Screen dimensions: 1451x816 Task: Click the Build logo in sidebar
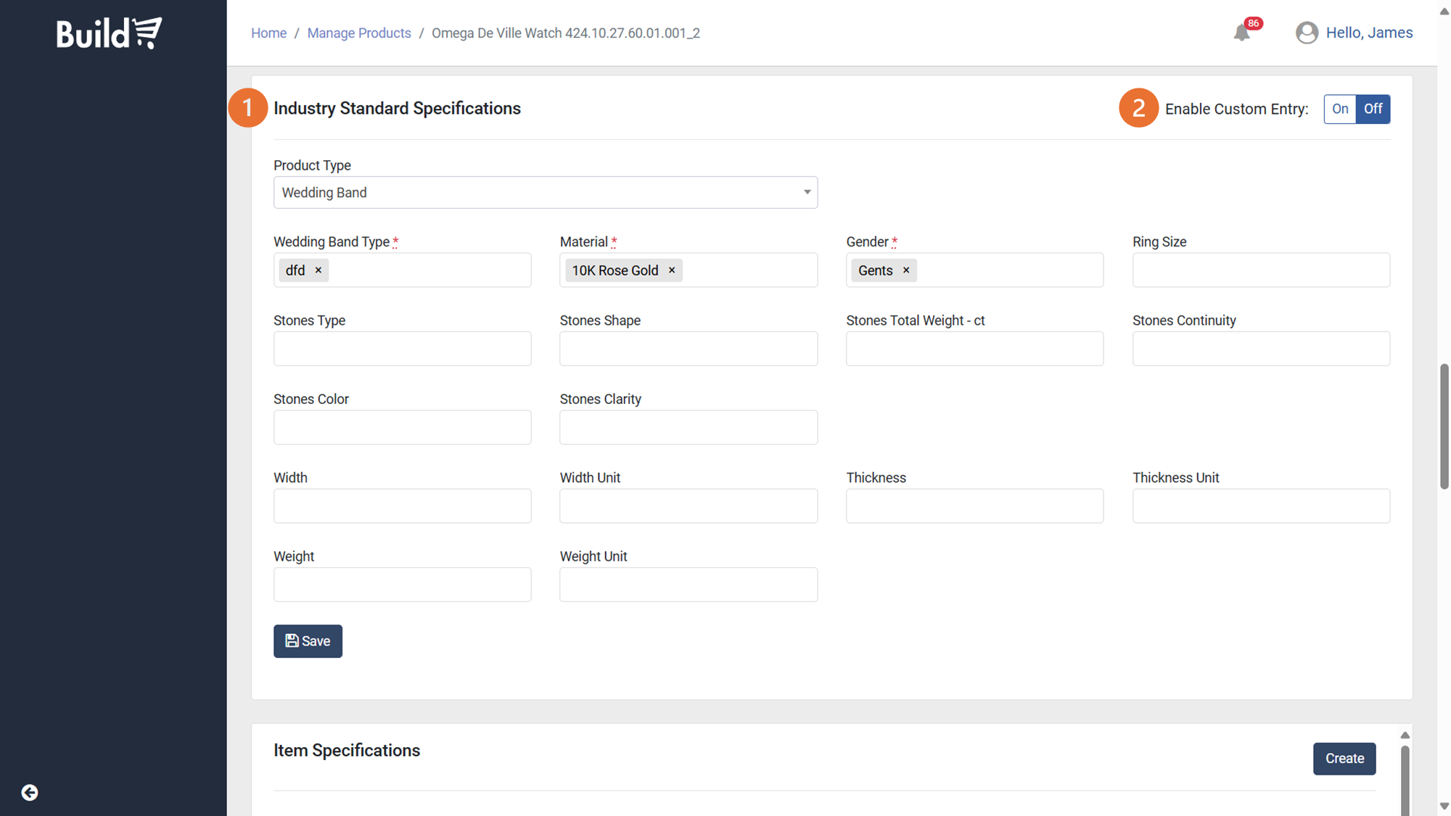[x=110, y=33]
